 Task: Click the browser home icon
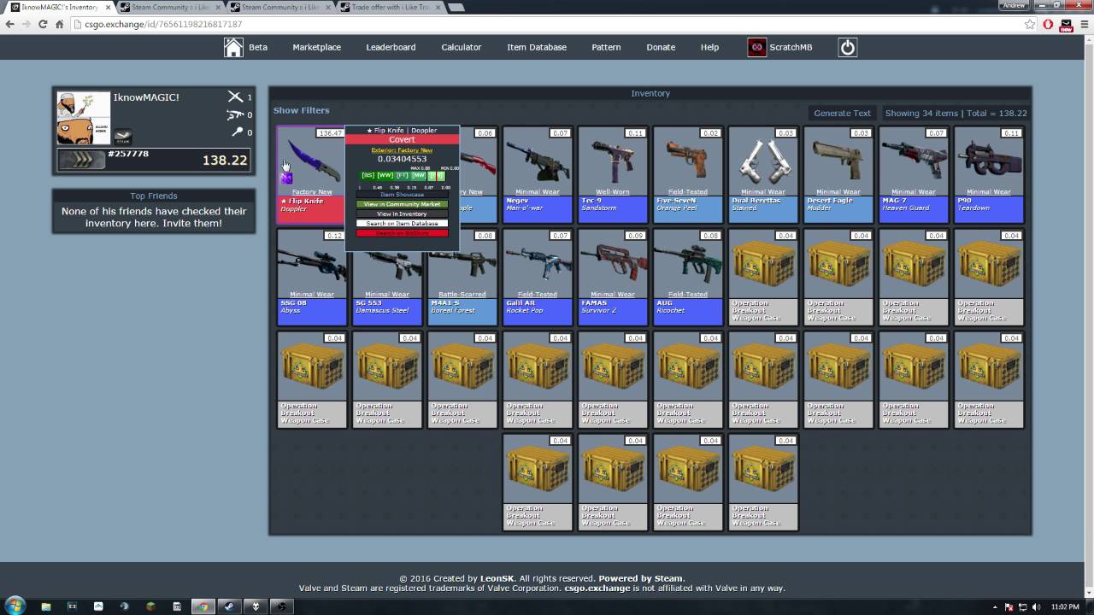(59, 24)
